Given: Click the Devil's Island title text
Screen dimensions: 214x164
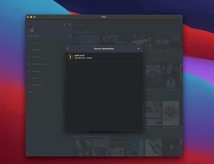Looking at the screenshot, I should pos(151,90).
